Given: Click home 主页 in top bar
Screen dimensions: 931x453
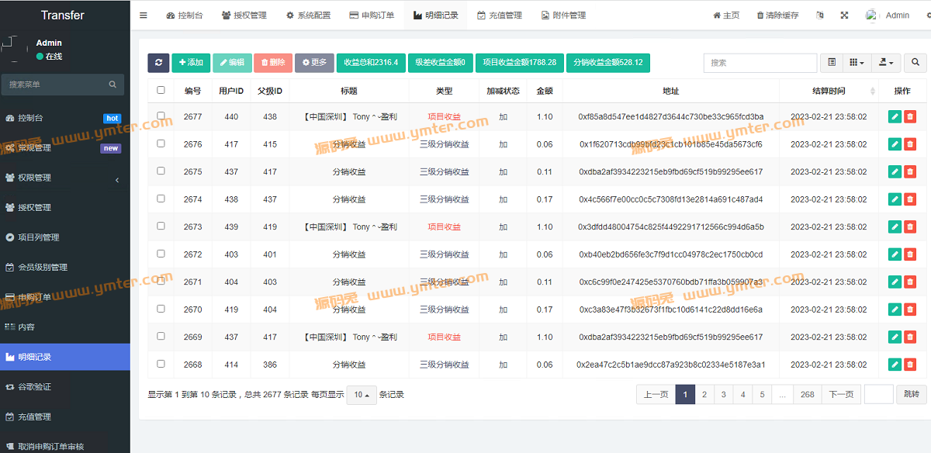Looking at the screenshot, I should (726, 16).
